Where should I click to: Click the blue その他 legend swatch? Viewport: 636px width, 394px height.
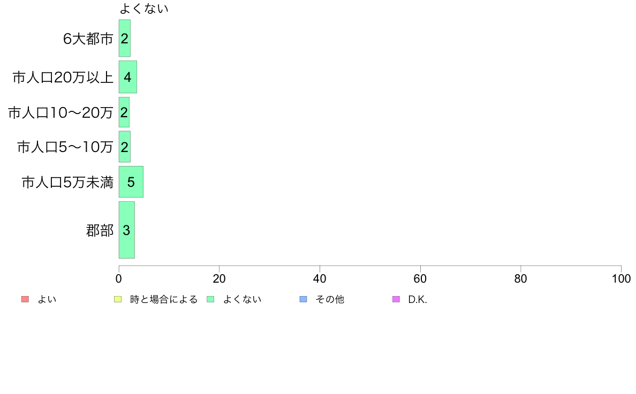(x=303, y=299)
